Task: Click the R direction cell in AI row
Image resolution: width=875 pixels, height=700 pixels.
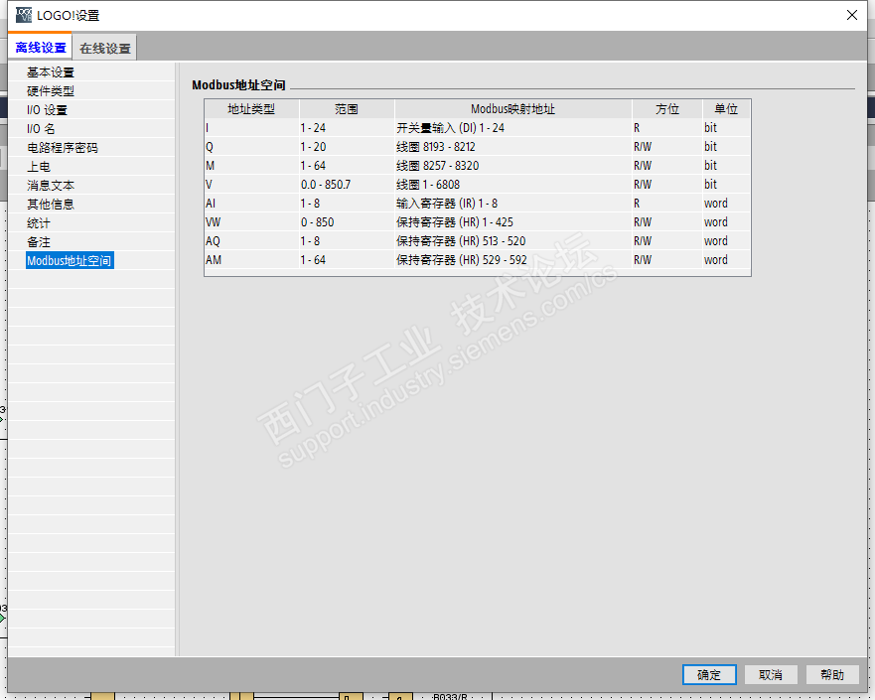Action: tap(666, 204)
